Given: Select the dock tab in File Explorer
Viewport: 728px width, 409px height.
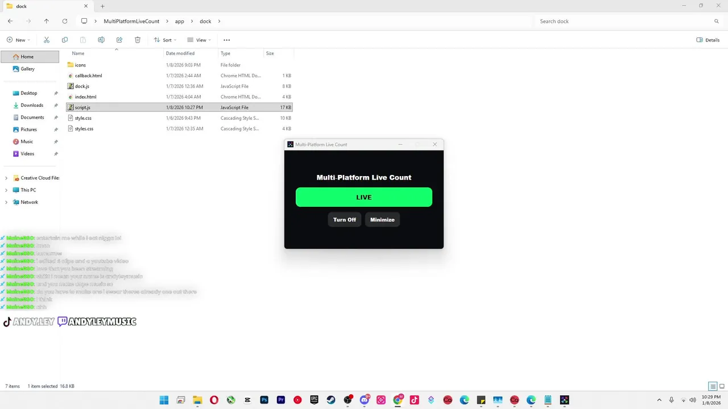Looking at the screenshot, I should 47,6.
